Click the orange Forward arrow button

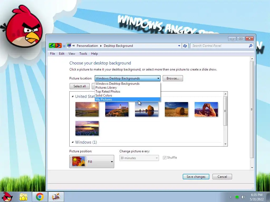[x=59, y=46]
